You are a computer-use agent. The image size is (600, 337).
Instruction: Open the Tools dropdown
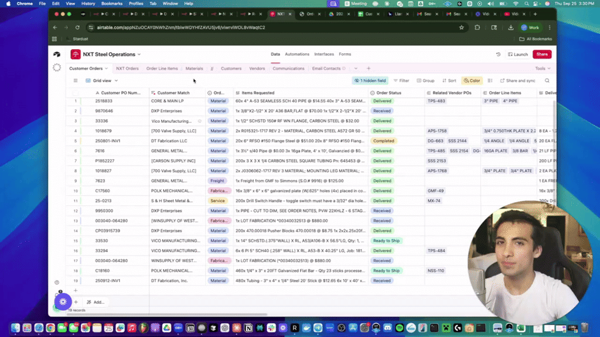[543, 68]
